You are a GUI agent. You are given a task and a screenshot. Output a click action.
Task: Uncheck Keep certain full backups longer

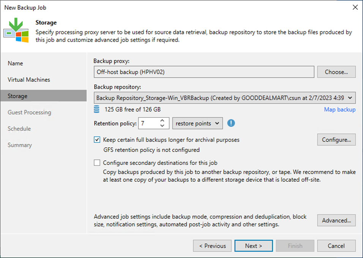click(97, 140)
